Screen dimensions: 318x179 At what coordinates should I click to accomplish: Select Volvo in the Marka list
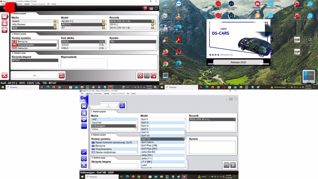tap(113, 129)
